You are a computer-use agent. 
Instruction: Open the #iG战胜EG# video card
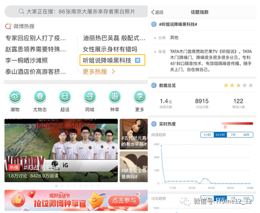(61, 150)
